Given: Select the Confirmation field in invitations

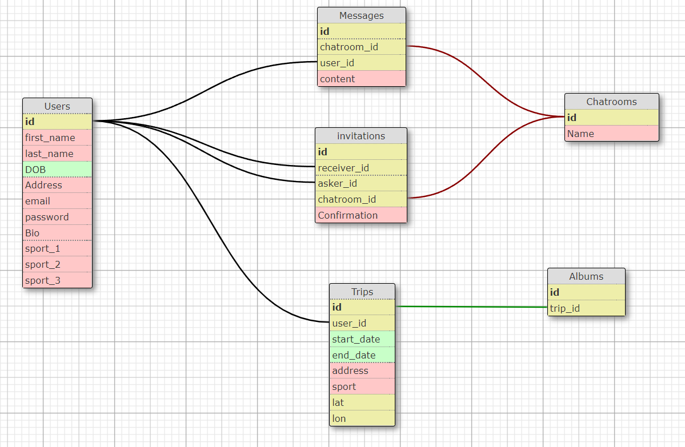Looking at the screenshot, I should (360, 215).
